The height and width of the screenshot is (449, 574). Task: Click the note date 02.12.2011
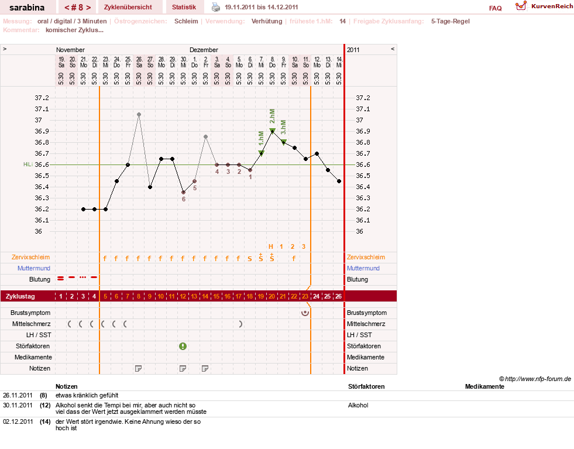pyautogui.click(x=18, y=421)
